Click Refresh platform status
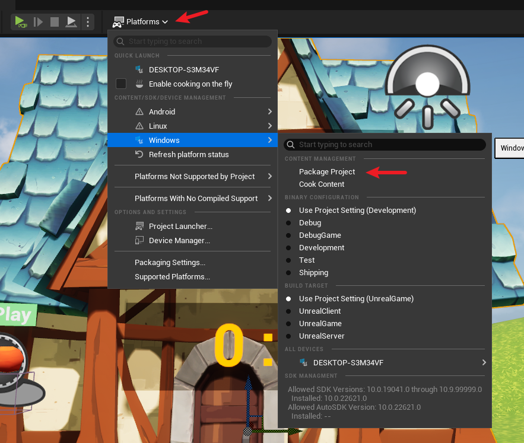Viewport: 524px width, 443px height. 192,154
